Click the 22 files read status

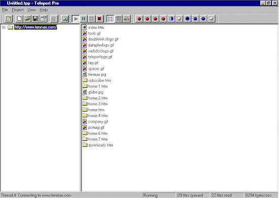[227, 195]
